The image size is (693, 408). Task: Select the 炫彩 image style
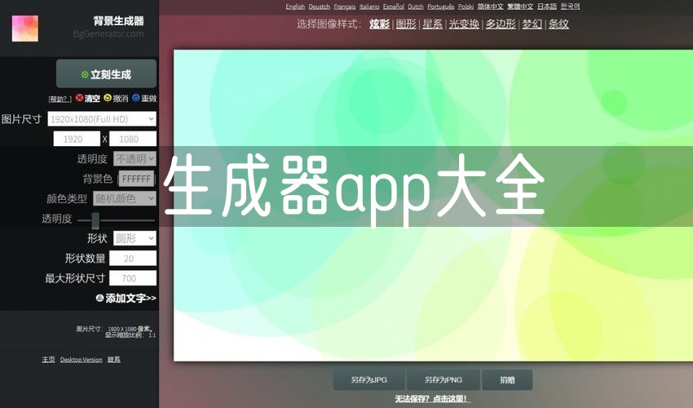[x=380, y=24]
